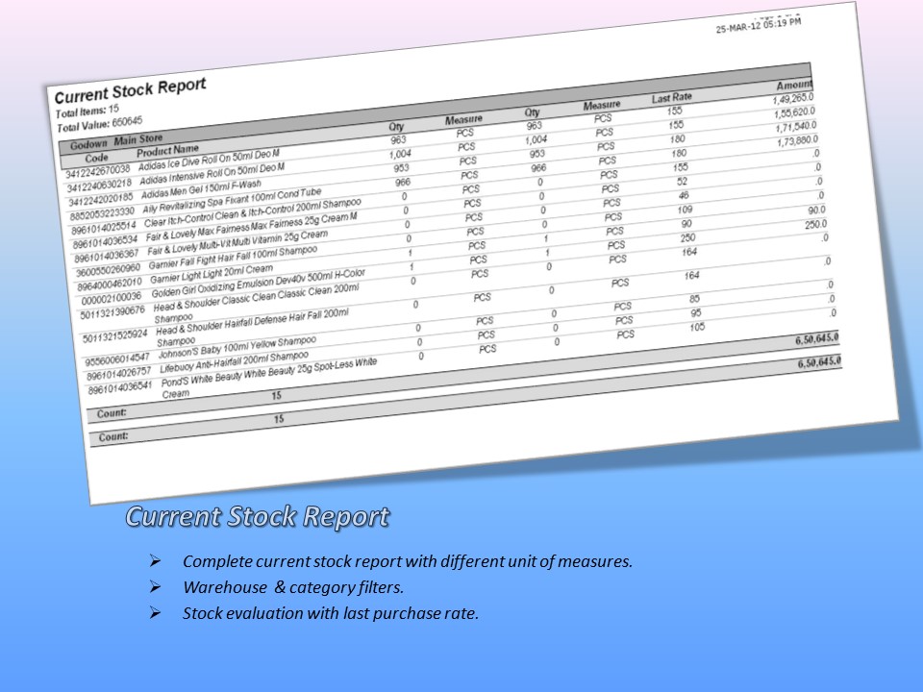The height and width of the screenshot is (692, 923).
Task: Click the 'Stock evaluation with last purchase rate.' bullet
Action: coord(331,613)
